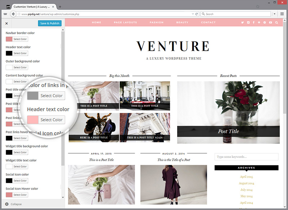
Task: Open the Pinterest social icon in navbar
Action: (x=265, y=22)
